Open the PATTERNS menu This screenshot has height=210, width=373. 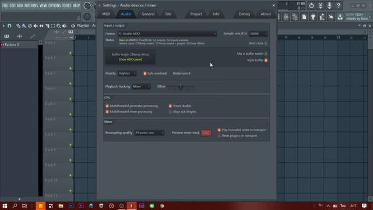coord(31,5)
